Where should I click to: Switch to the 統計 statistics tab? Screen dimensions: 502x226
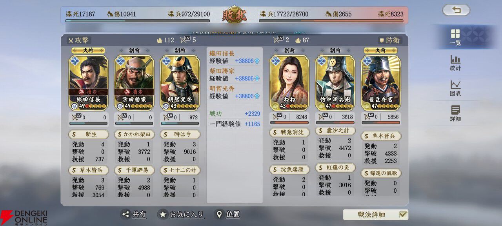[x=455, y=63]
